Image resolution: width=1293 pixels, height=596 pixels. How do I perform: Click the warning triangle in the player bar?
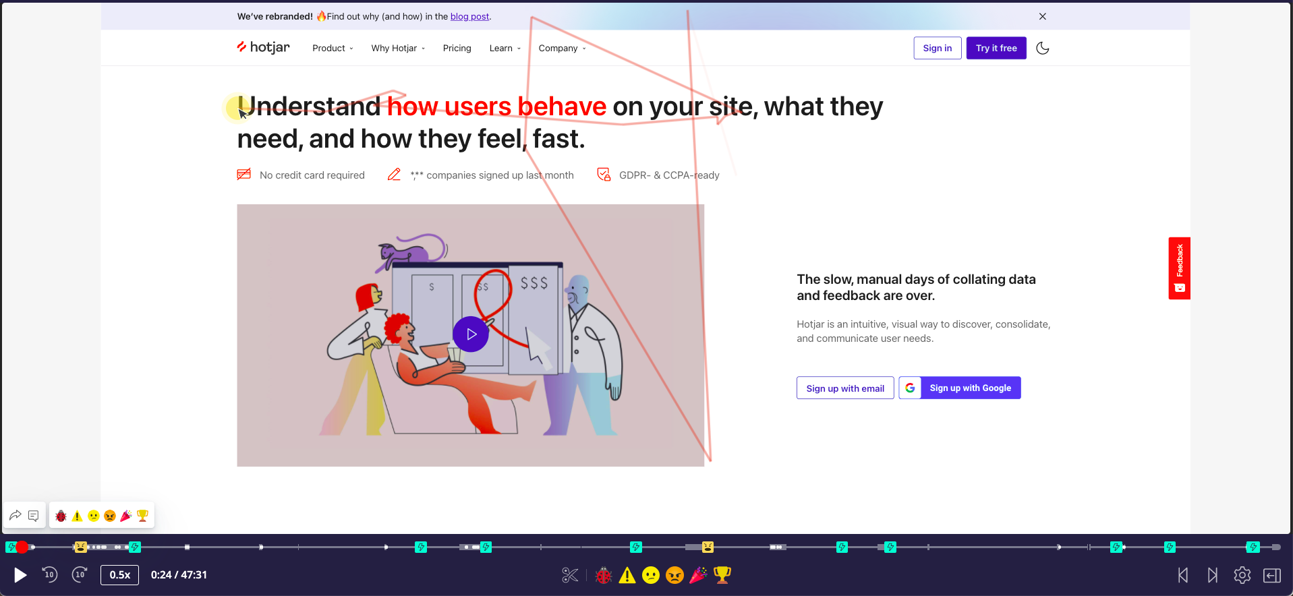click(x=627, y=575)
